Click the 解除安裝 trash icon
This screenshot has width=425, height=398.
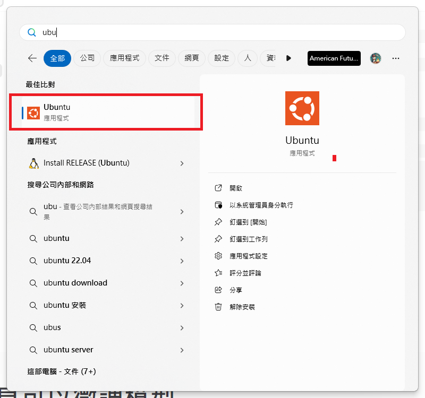pos(218,307)
